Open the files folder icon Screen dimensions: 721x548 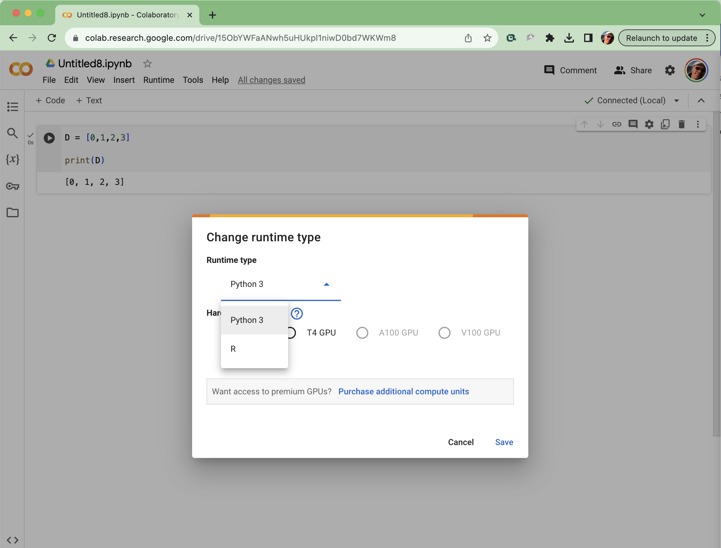click(12, 213)
